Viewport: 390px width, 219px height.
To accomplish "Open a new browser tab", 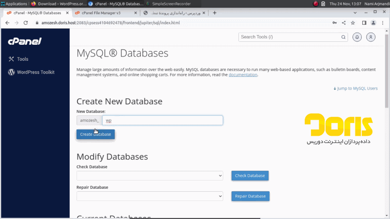I will [214, 13].
